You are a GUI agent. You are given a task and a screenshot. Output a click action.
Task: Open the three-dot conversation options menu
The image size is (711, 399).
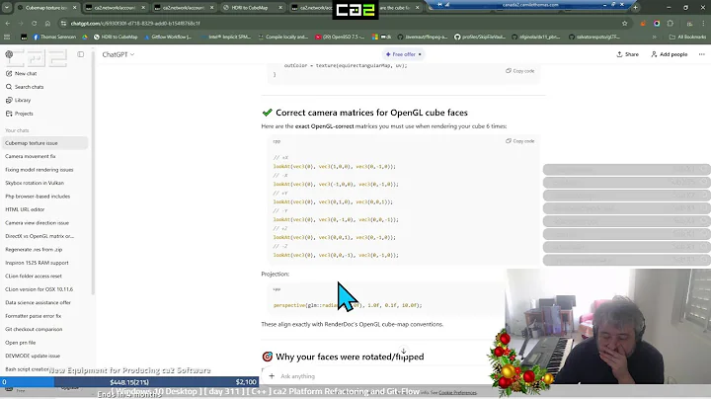pyautogui.click(x=702, y=54)
